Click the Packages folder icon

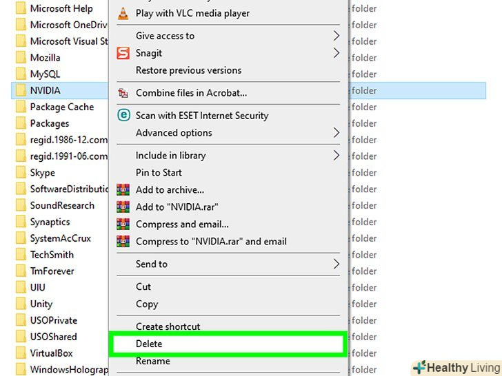(21, 123)
